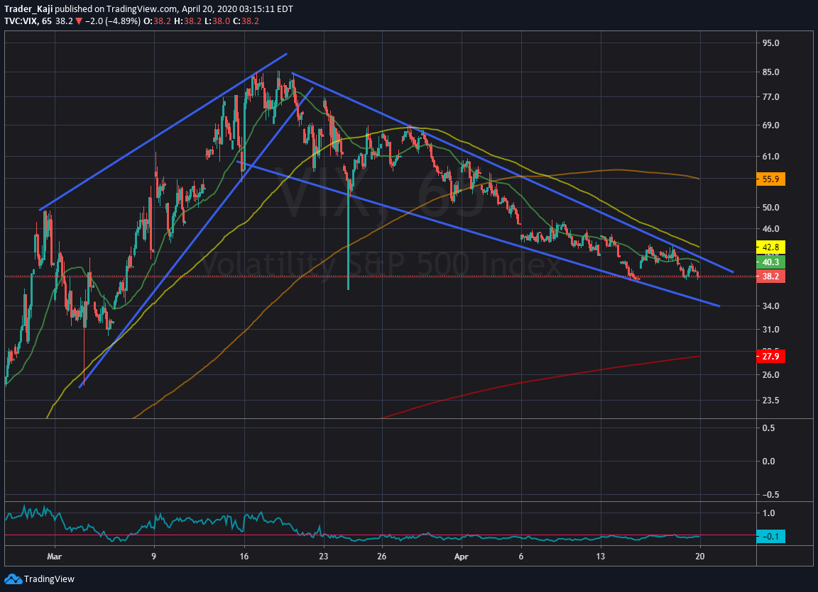Image resolution: width=818 pixels, height=592 pixels.
Task: Click the 0.5 label in middle pane
Action: click(x=769, y=428)
